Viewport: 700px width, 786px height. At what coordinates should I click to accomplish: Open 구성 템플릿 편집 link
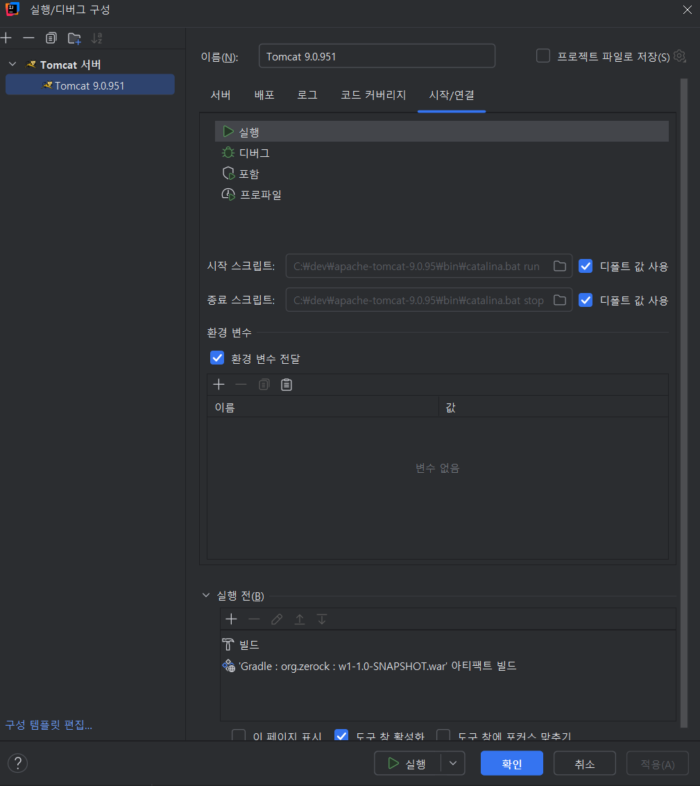click(49, 725)
